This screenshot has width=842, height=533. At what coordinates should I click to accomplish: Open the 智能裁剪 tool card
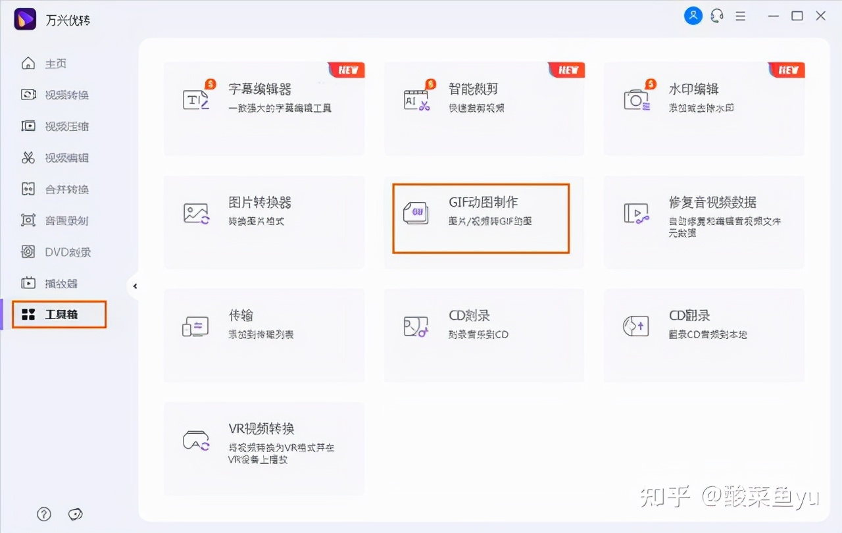[x=484, y=109]
